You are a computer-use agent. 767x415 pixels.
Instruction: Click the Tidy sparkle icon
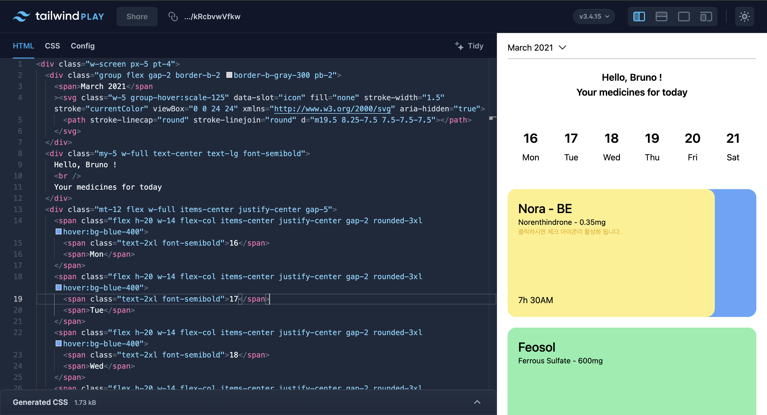pos(459,46)
